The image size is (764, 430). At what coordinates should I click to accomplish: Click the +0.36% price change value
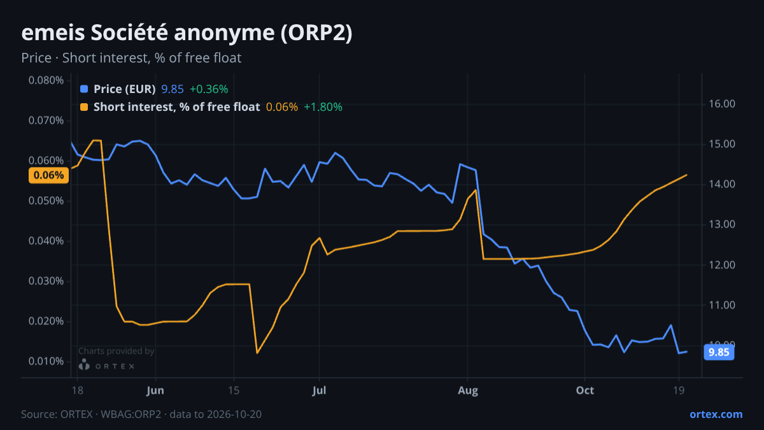(209, 89)
